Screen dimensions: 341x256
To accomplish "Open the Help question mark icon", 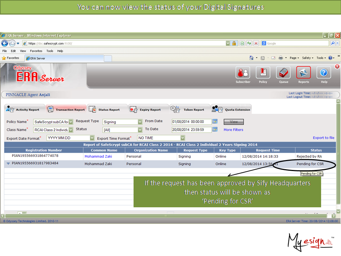I will 324,73.
